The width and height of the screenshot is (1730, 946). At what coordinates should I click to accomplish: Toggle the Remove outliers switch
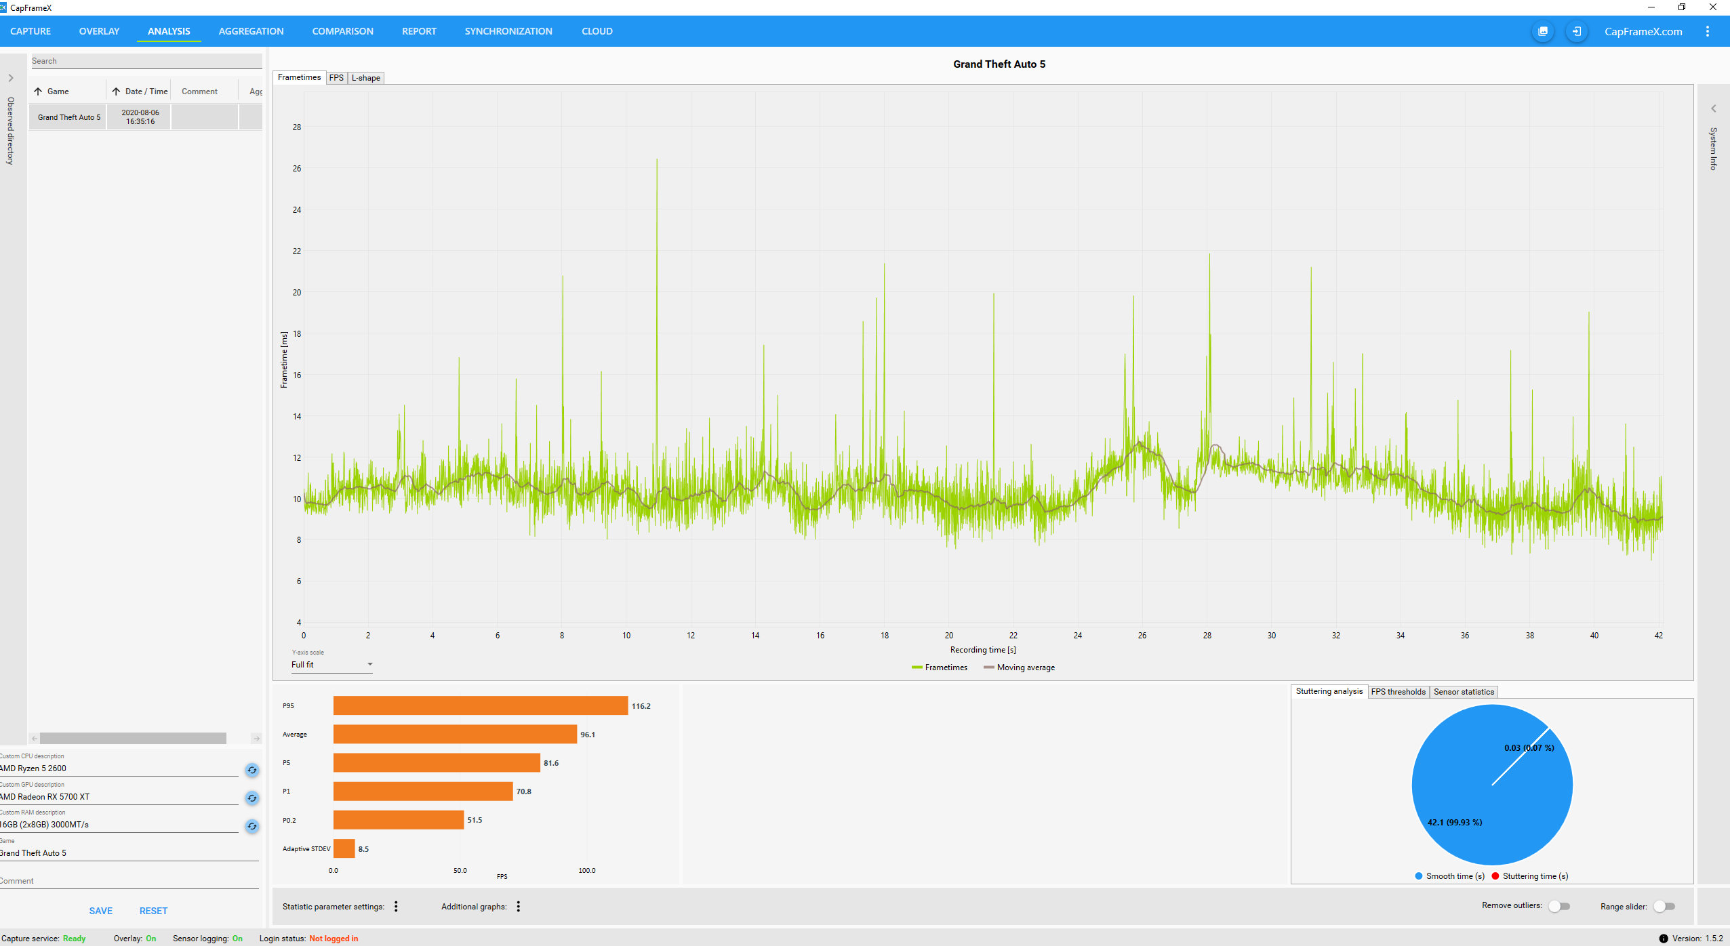pos(1559,907)
